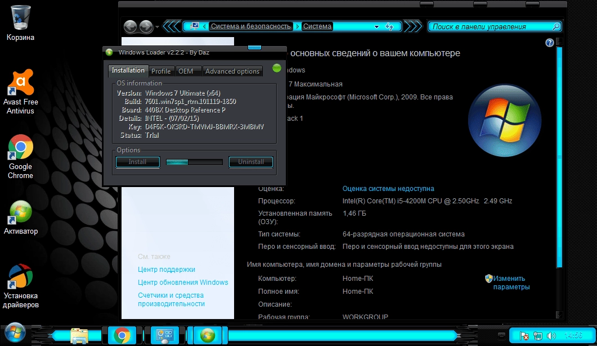The width and height of the screenshot is (597, 346).
Task: Open the Control Panel help icon
Action: (x=549, y=43)
